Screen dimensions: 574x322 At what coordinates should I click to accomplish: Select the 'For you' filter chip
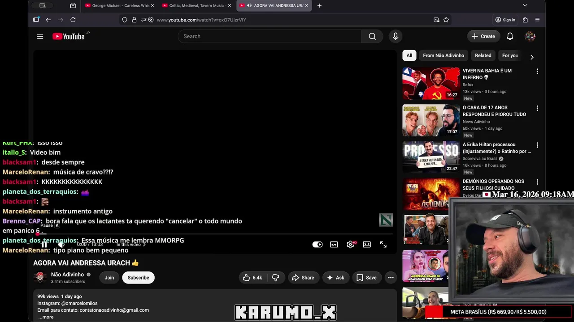tap(510, 55)
